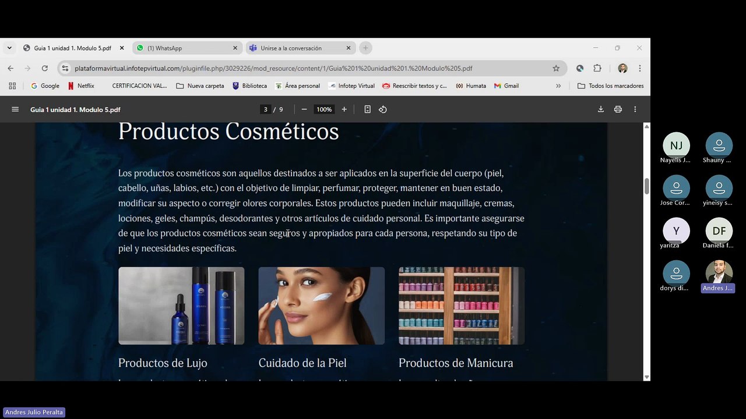Click the Andres Julio Peralta presenter label
The image size is (746, 419).
34,412
